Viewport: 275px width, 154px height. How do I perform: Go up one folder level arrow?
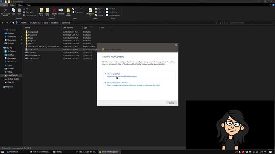(x=13, y=23)
